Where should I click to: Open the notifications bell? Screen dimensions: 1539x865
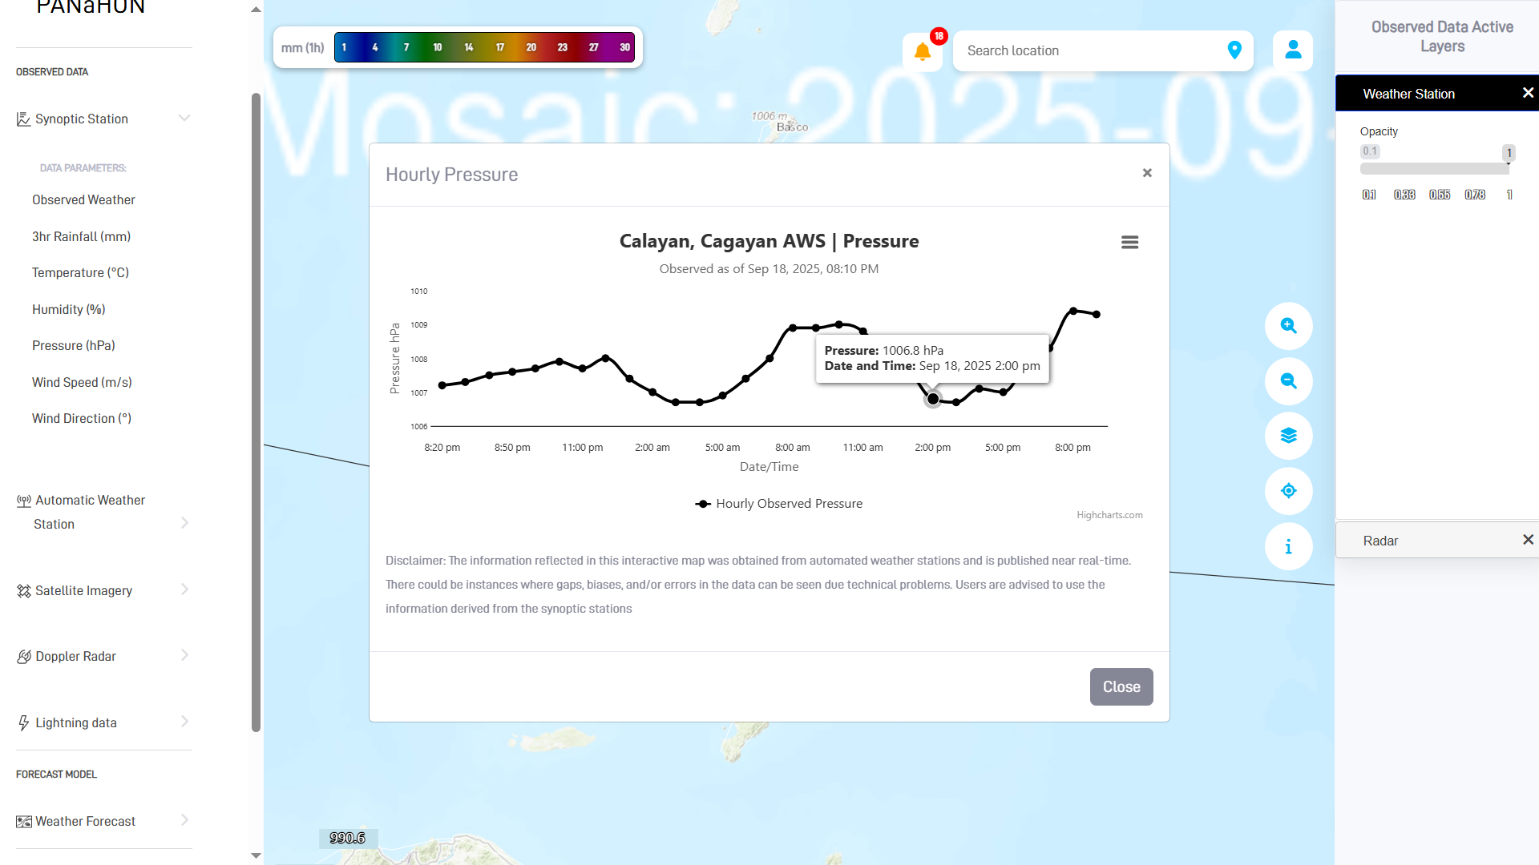point(923,52)
